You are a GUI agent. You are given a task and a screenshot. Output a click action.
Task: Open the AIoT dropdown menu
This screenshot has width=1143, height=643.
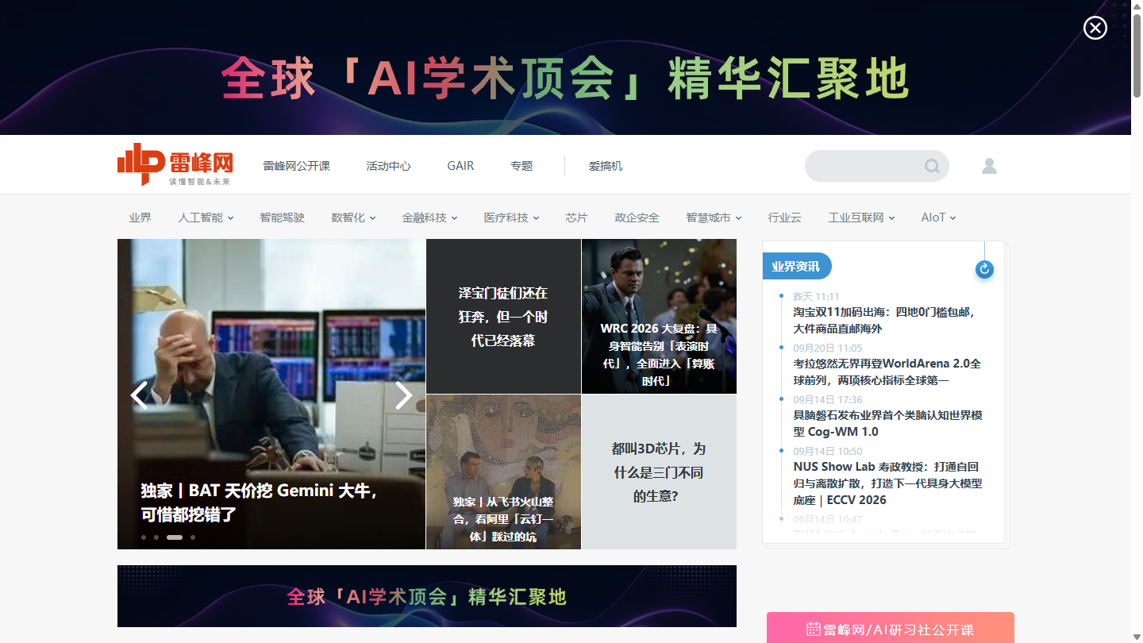938,218
